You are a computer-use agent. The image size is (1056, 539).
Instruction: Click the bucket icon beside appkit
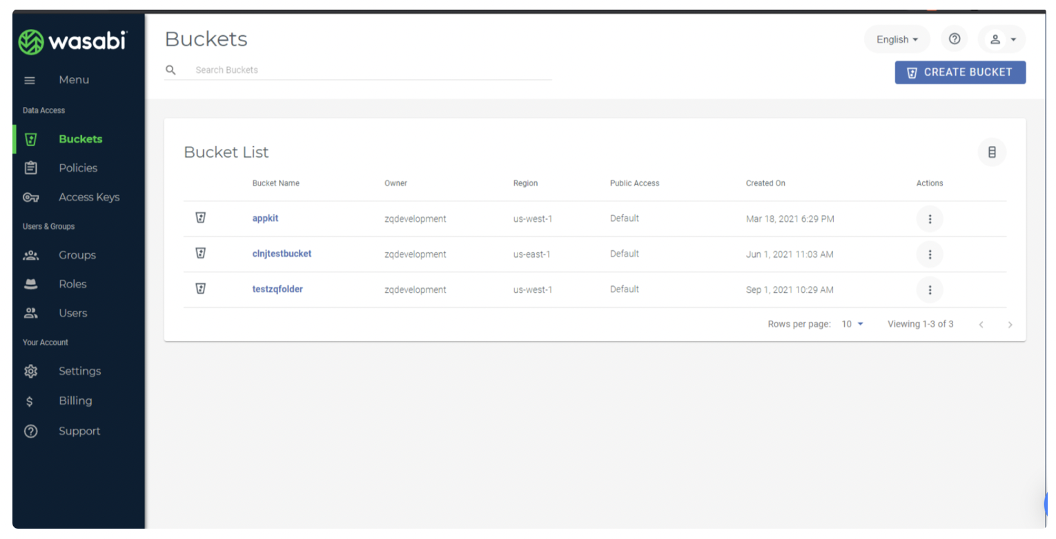(x=201, y=218)
